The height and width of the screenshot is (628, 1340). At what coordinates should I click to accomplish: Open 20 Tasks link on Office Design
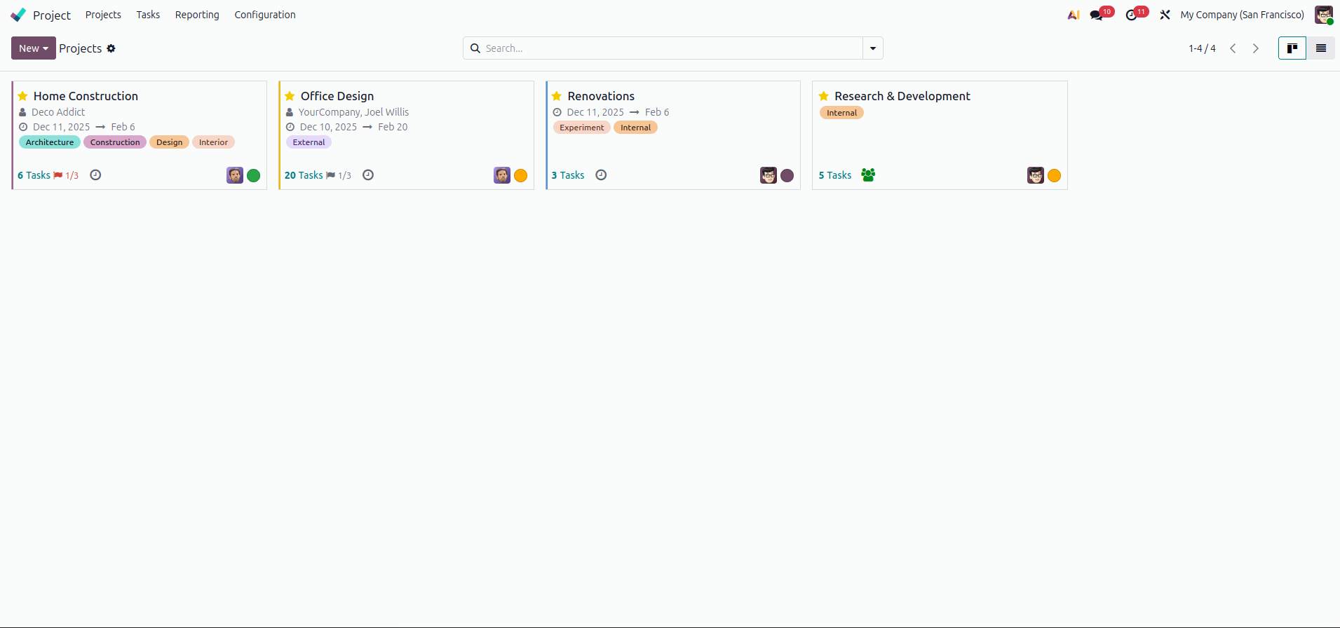304,175
